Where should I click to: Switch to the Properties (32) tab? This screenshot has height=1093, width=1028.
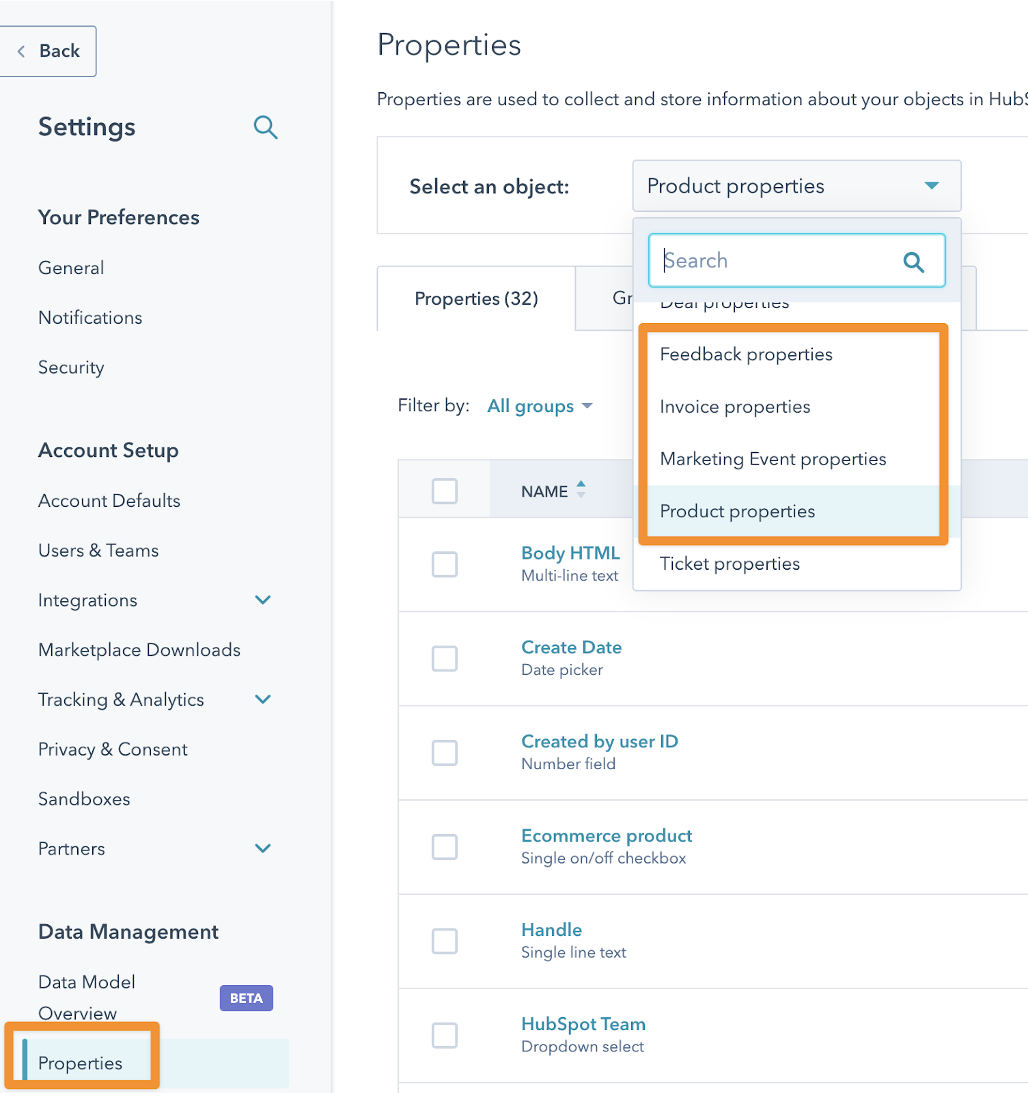[x=476, y=299]
